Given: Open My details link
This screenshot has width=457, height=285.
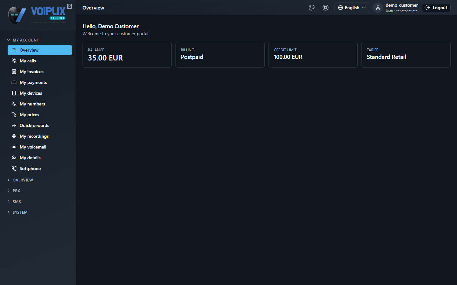Looking at the screenshot, I should [x=40, y=158].
